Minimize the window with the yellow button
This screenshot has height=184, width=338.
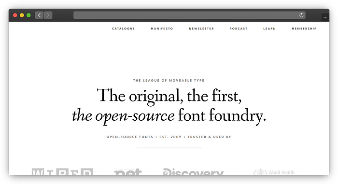(22, 15)
